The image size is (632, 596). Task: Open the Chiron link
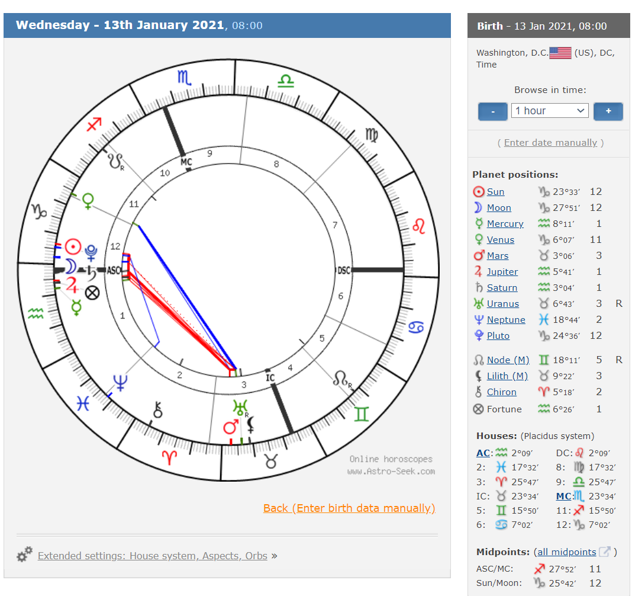coord(501,392)
